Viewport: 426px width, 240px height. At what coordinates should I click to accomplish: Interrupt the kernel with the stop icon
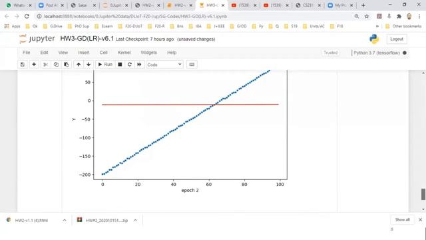(x=120, y=65)
